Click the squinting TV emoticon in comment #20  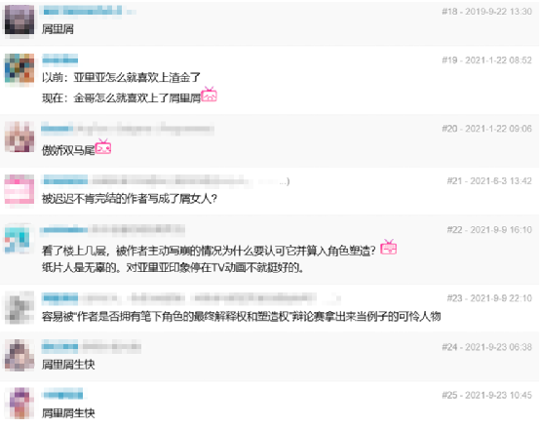[x=103, y=146]
